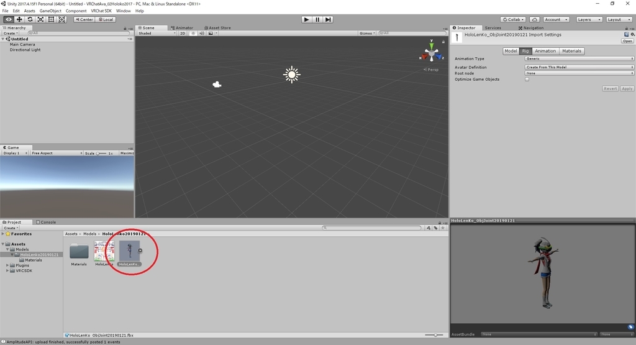Collapse the Untitled scene in Hierarchy
This screenshot has height=345, width=636.
pyautogui.click(x=3, y=39)
